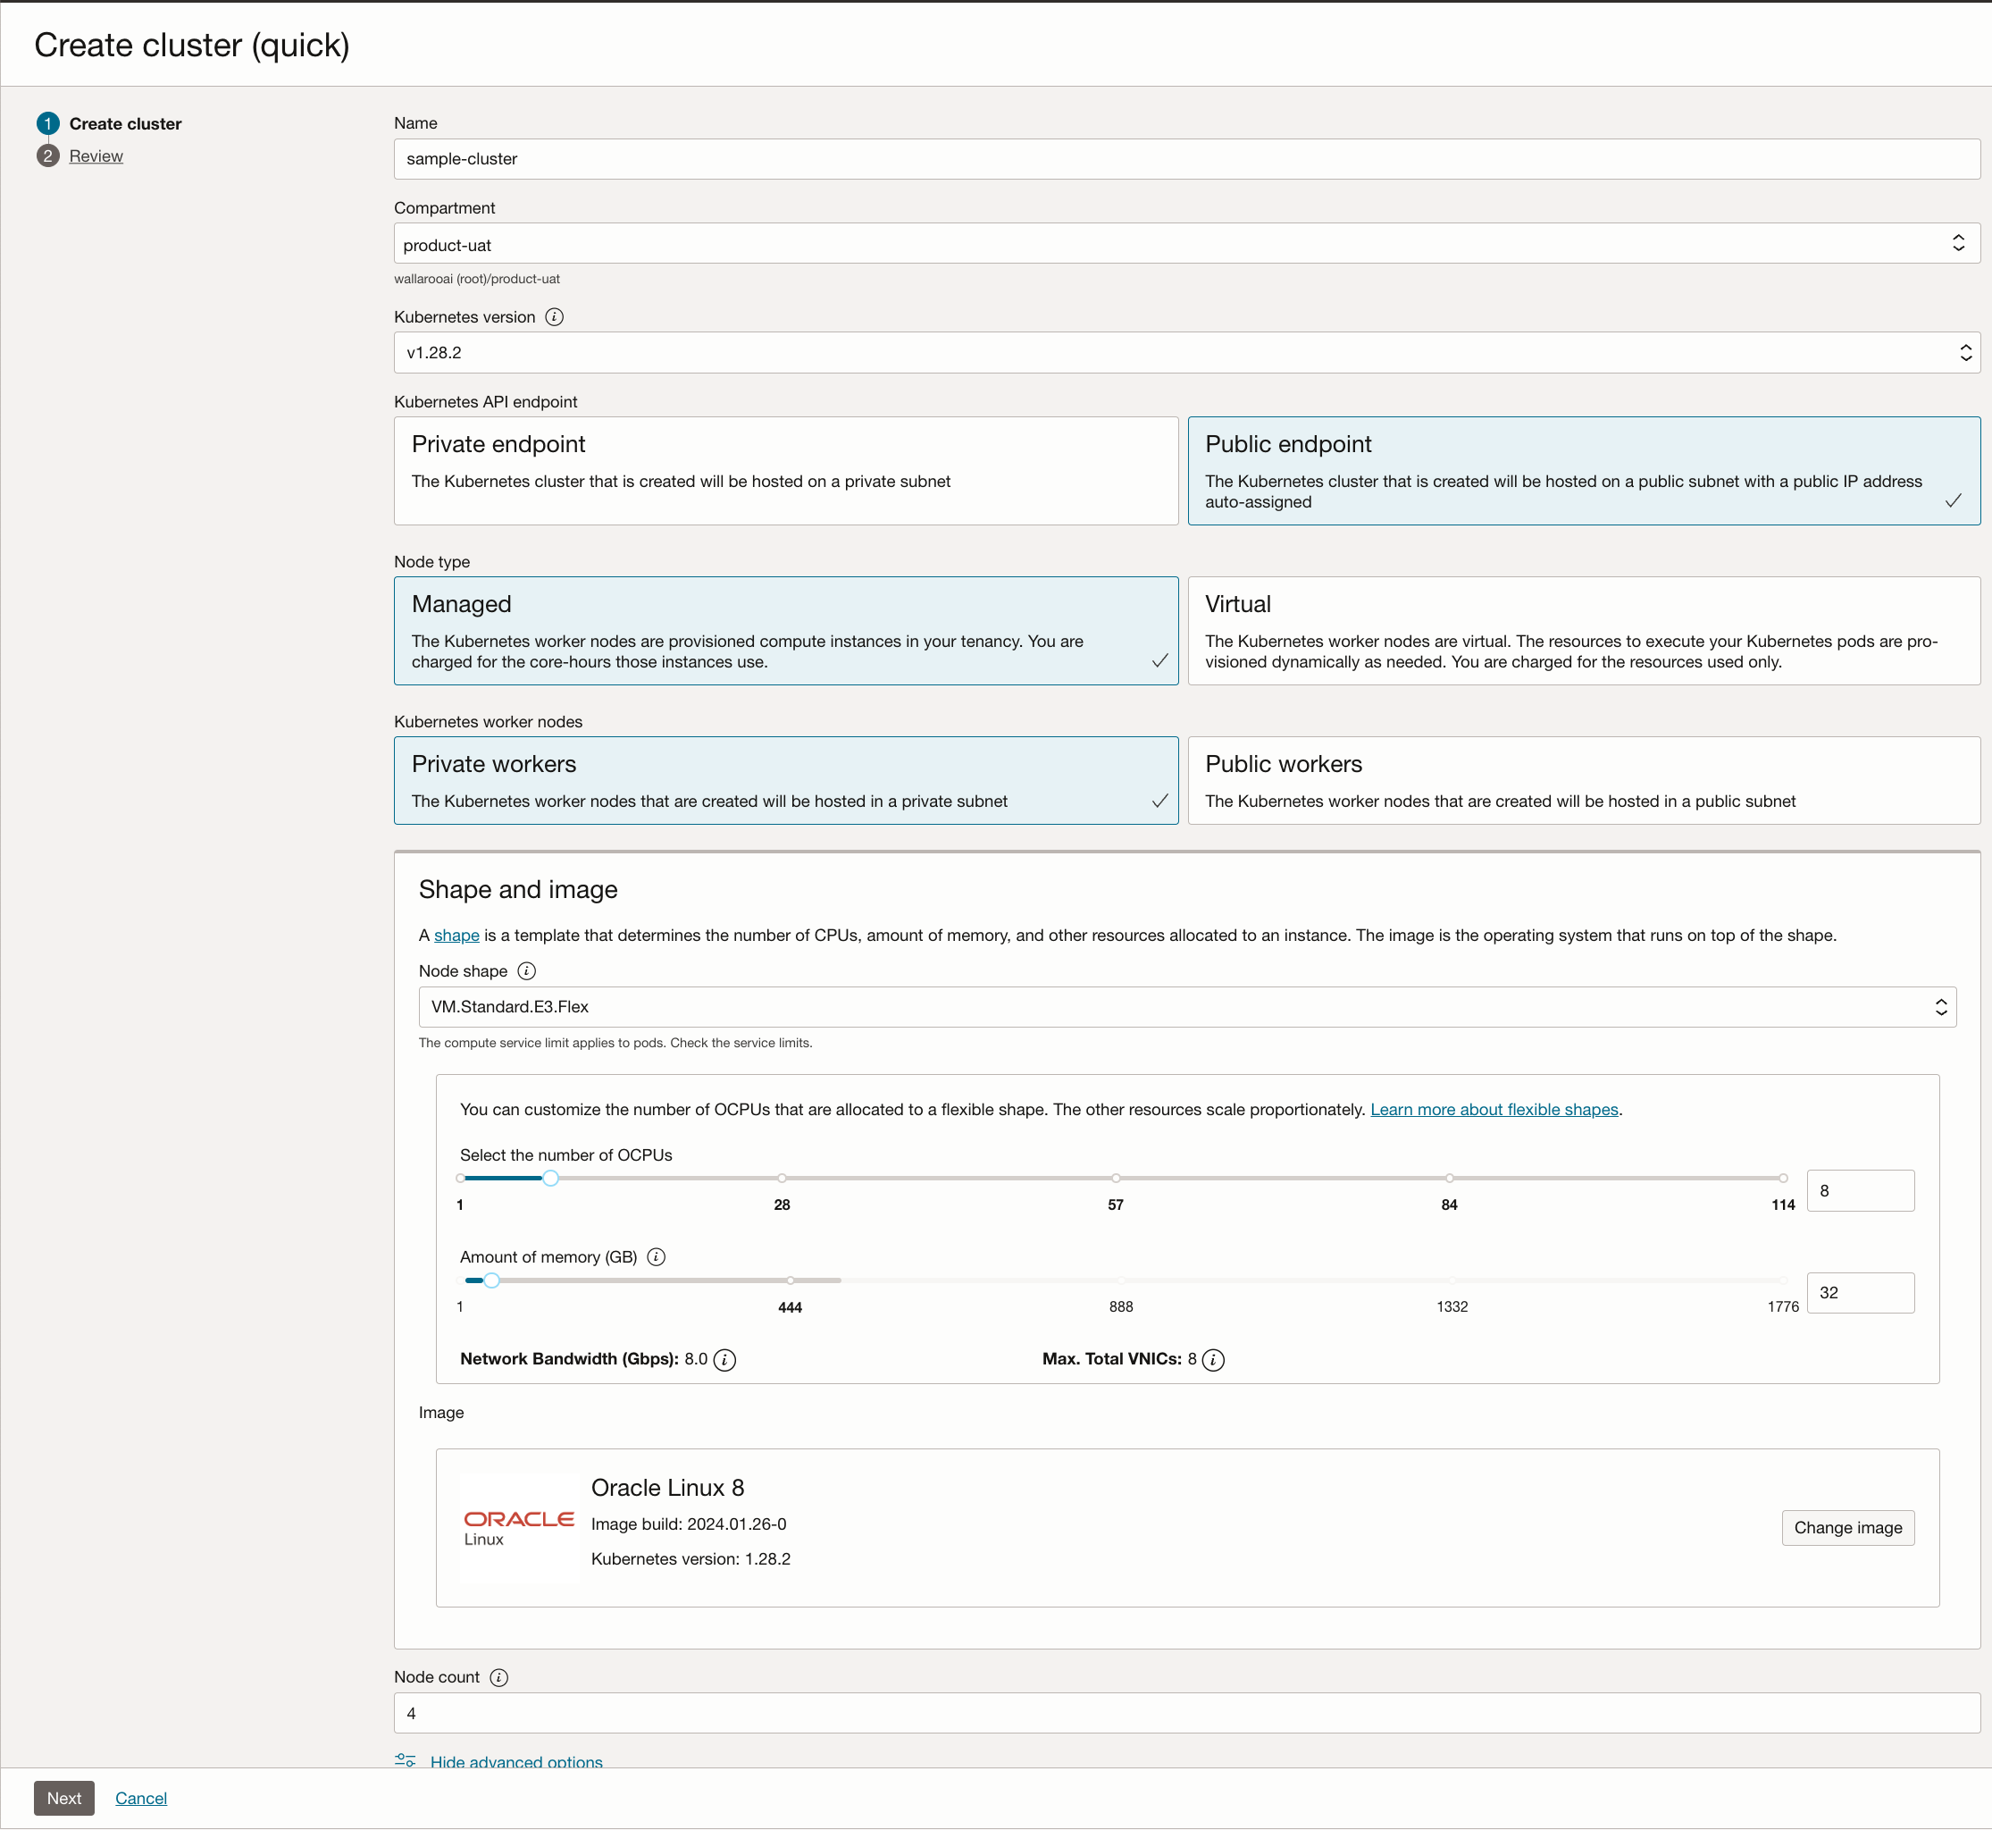The image size is (1992, 1830).
Task: Select the Create cluster step
Action: point(125,124)
